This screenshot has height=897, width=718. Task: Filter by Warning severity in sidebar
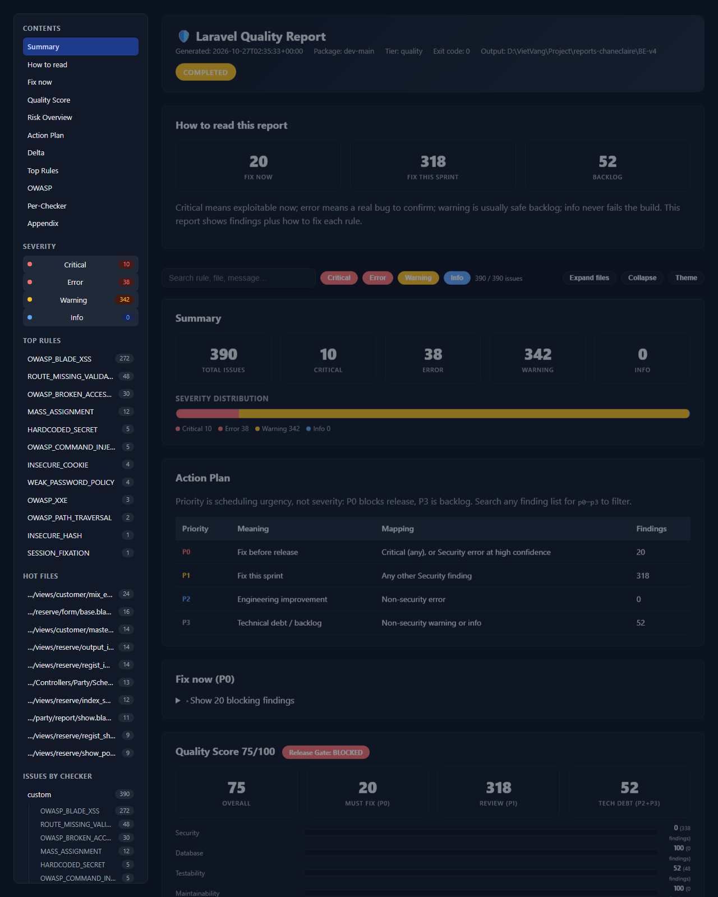pos(81,300)
